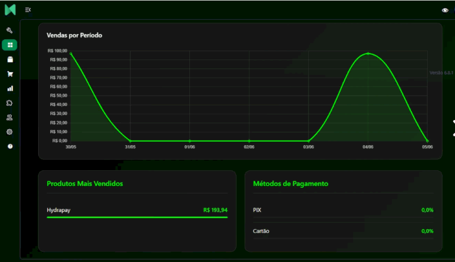
Task: Click the PIX 0,0% percentage value
Action: click(x=428, y=210)
